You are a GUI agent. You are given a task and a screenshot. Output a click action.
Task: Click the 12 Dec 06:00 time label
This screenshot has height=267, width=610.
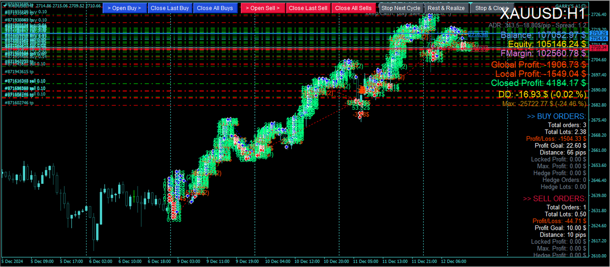click(x=454, y=261)
